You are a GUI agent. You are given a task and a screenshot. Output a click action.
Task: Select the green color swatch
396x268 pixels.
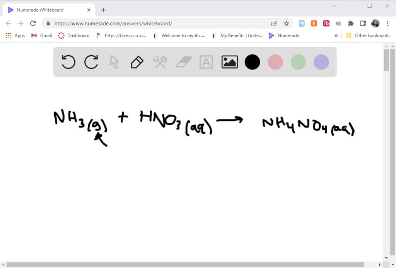coord(298,62)
